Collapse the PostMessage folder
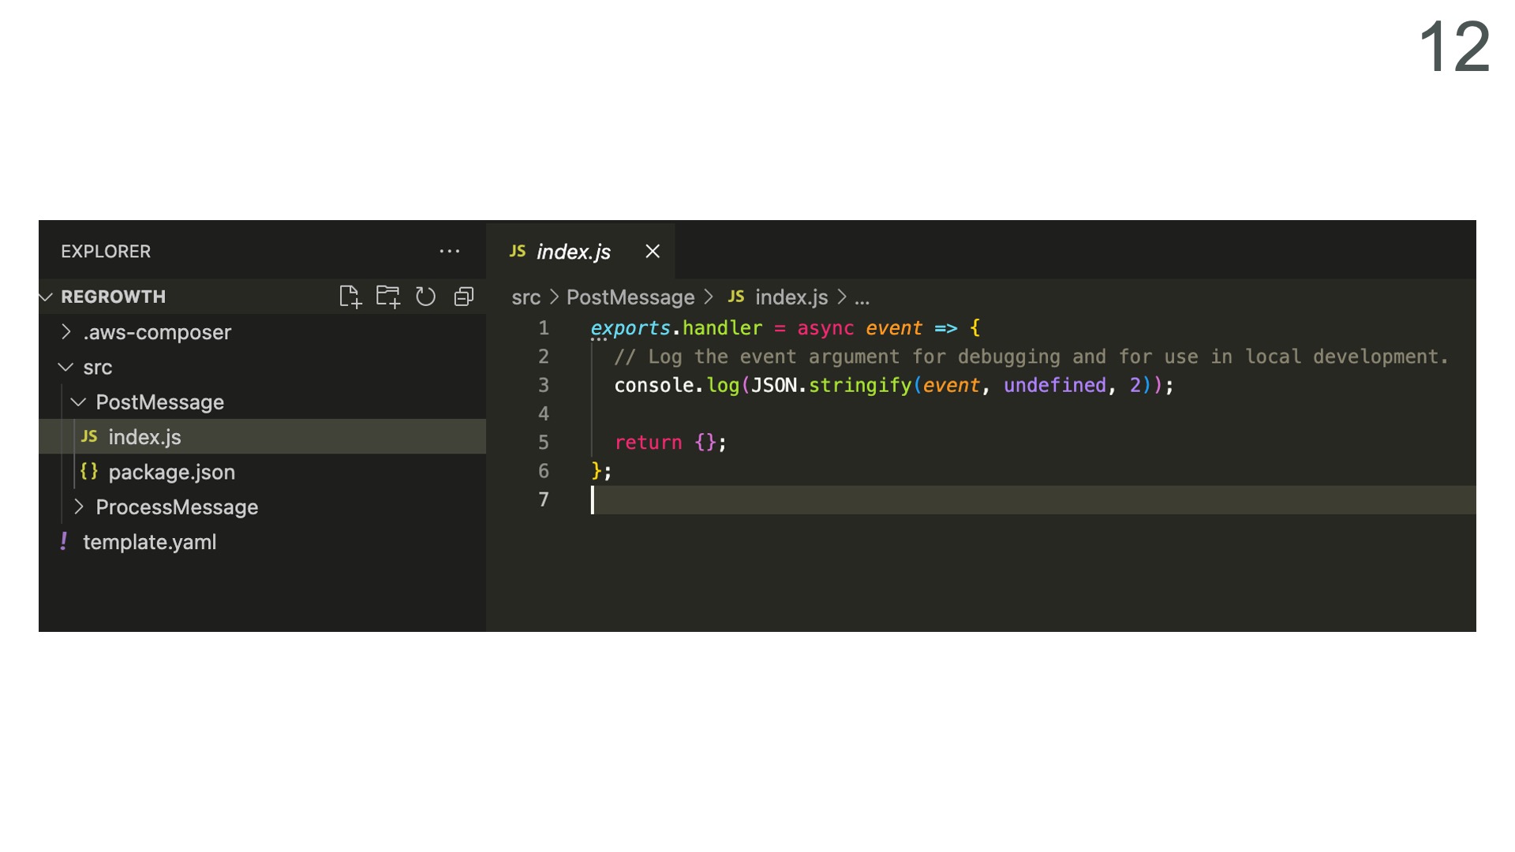The image size is (1515, 852). pyautogui.click(x=78, y=402)
